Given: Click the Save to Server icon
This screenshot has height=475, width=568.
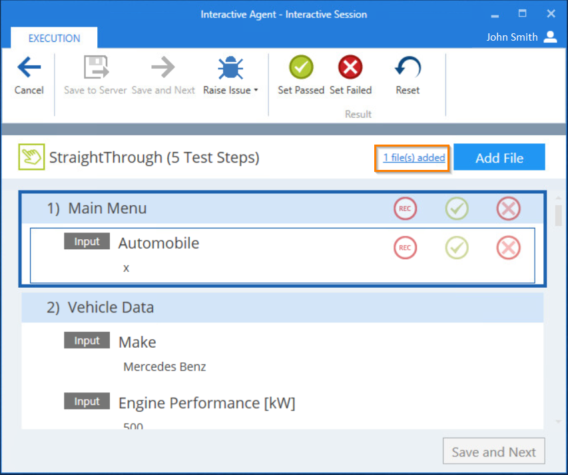Looking at the screenshot, I should (95, 68).
